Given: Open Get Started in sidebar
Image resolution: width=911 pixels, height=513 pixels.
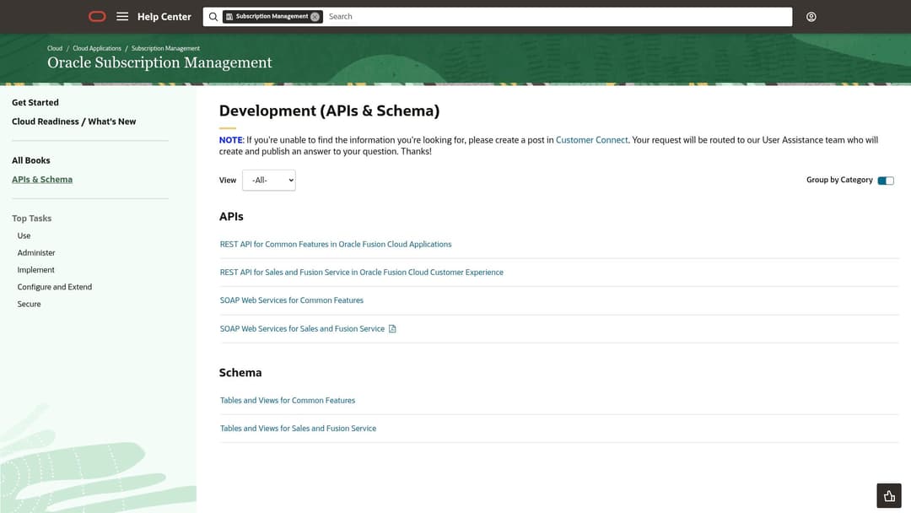Looking at the screenshot, I should [35, 102].
